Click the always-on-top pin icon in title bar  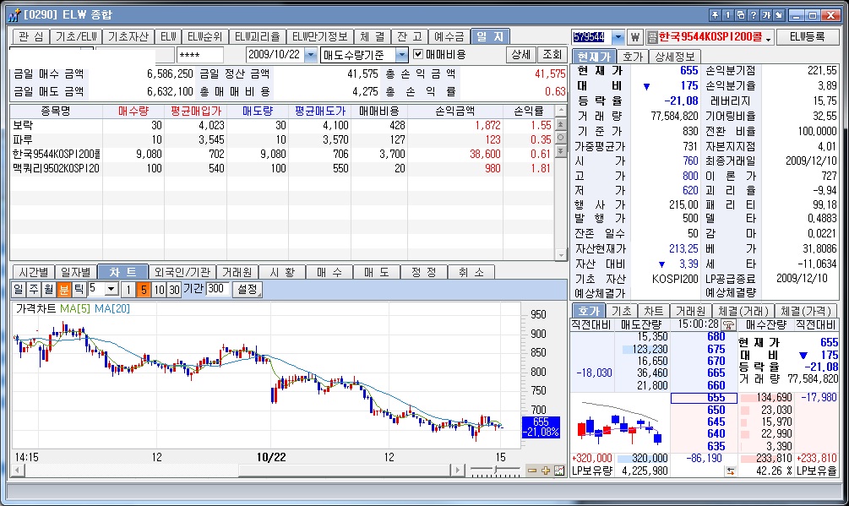pyautogui.click(x=715, y=15)
